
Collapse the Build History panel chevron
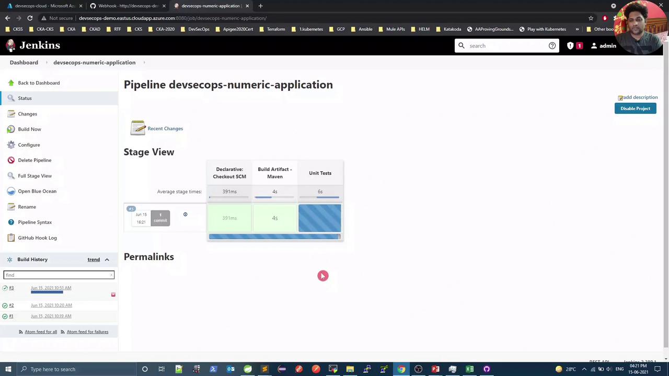point(107,260)
